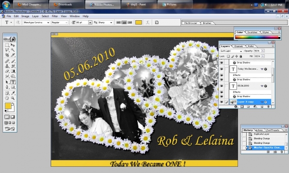The height and width of the screenshot is (173, 289).
Task: Select the Clone Stamp tool
Action: [x=7, y=66]
